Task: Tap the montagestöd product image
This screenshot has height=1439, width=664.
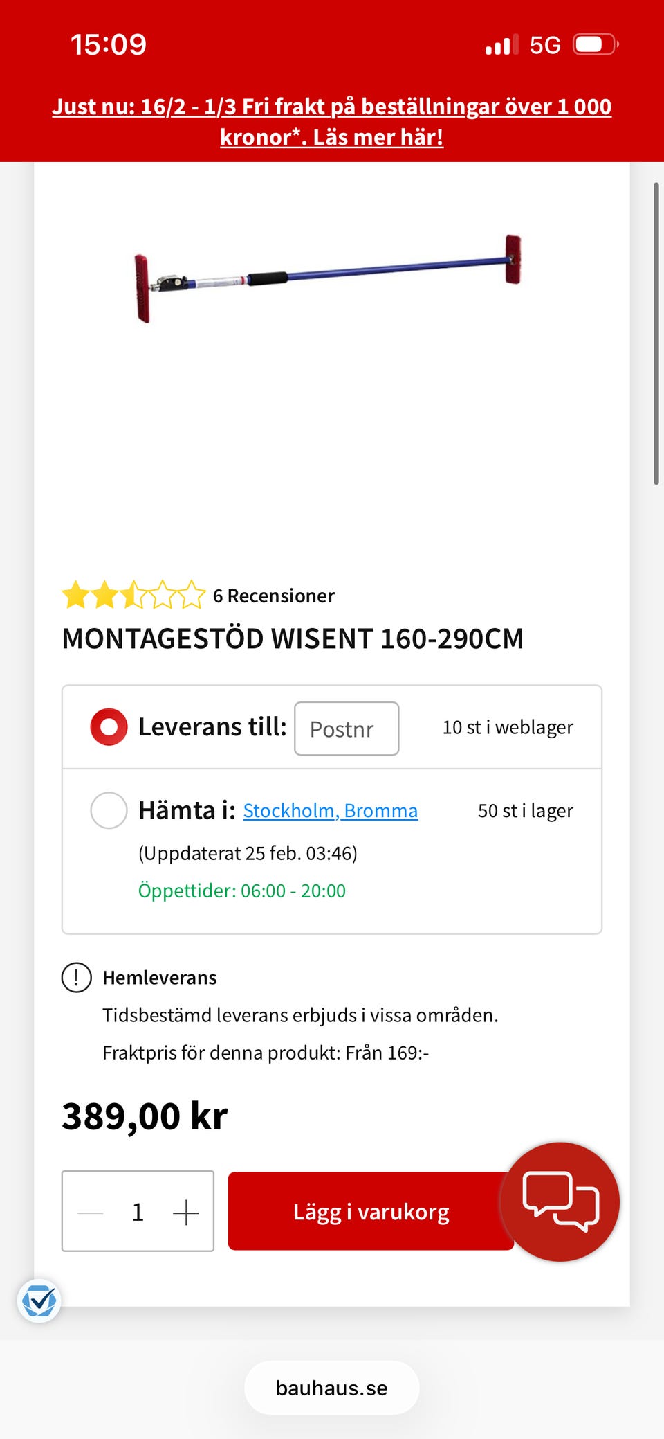Action: tap(328, 277)
